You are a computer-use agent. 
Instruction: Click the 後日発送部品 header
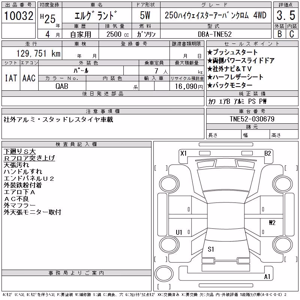[x=103, y=94]
